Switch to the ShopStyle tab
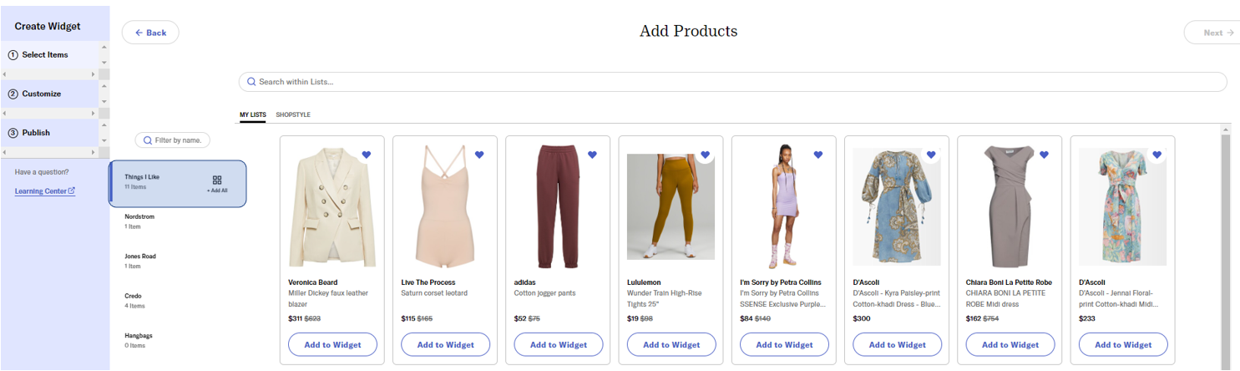Screen dimensions: 1240x371 click(x=293, y=114)
